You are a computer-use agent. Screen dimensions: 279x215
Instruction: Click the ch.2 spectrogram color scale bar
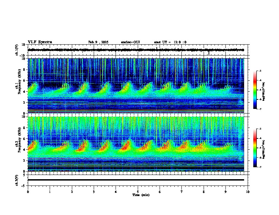click(255, 148)
